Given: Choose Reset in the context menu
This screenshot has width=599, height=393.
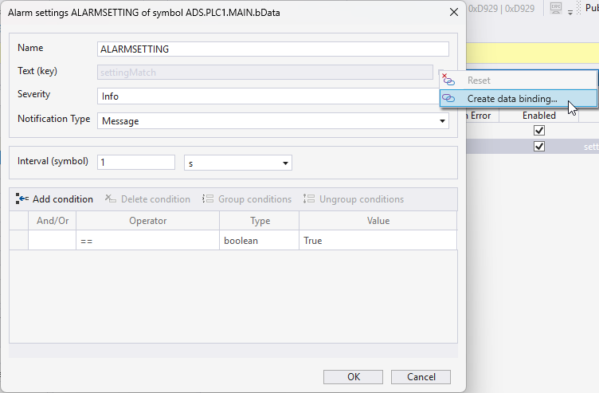Looking at the screenshot, I should click(x=518, y=81).
